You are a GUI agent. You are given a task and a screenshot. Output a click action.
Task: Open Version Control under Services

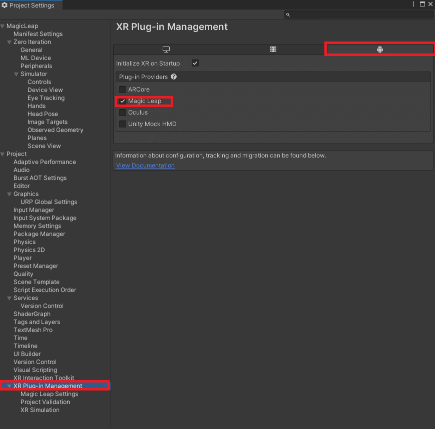tap(42, 306)
